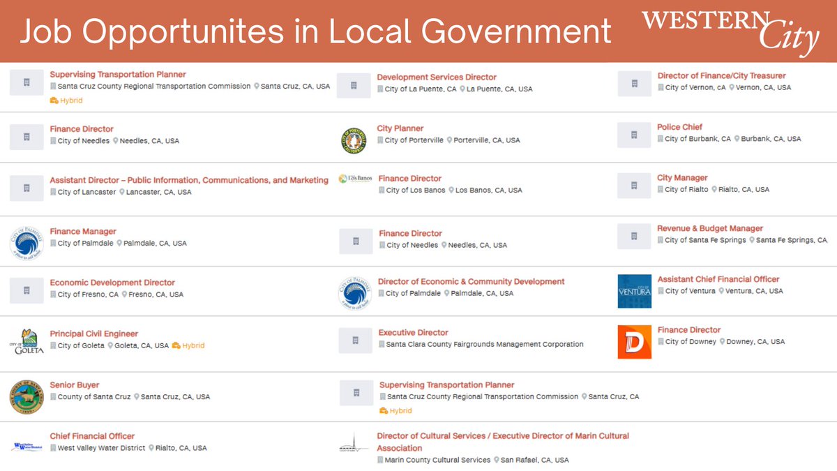Click the 'Porterville, CA, USA' location

pyautogui.click(x=487, y=140)
